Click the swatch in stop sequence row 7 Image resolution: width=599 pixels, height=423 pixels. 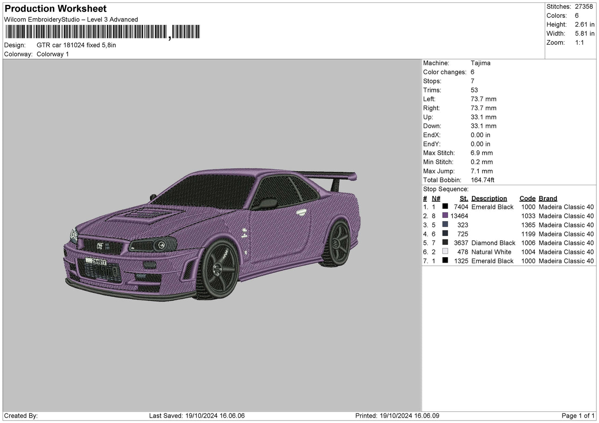pyautogui.click(x=445, y=261)
